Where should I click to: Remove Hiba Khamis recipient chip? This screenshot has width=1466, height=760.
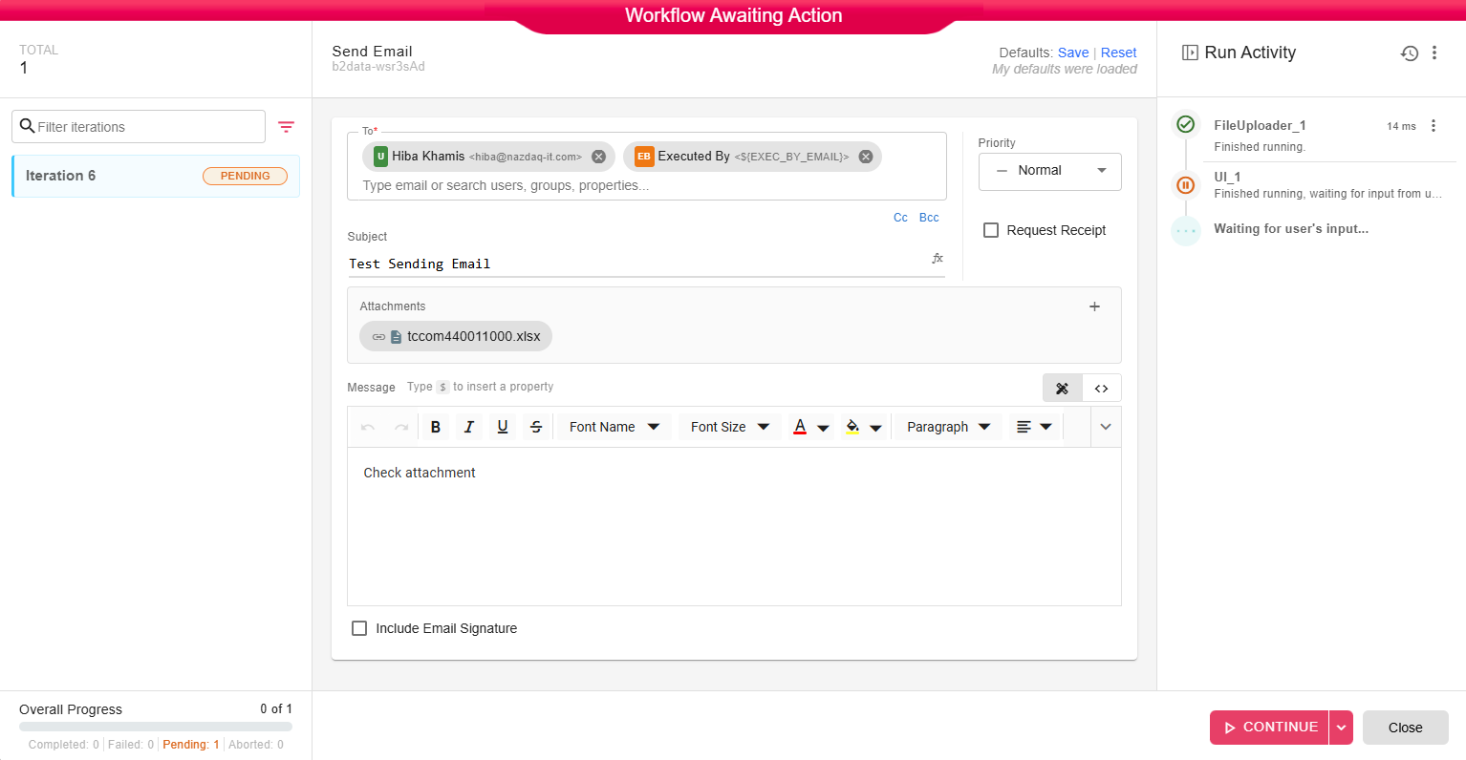coord(598,157)
